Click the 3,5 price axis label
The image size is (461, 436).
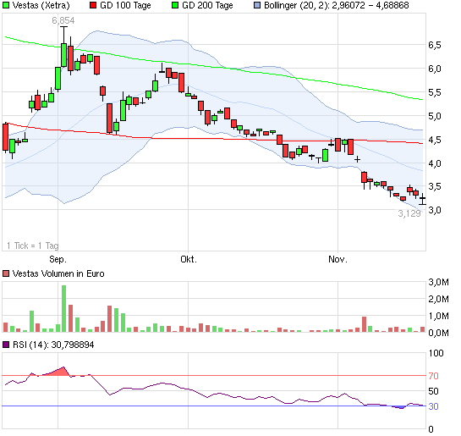(x=435, y=186)
